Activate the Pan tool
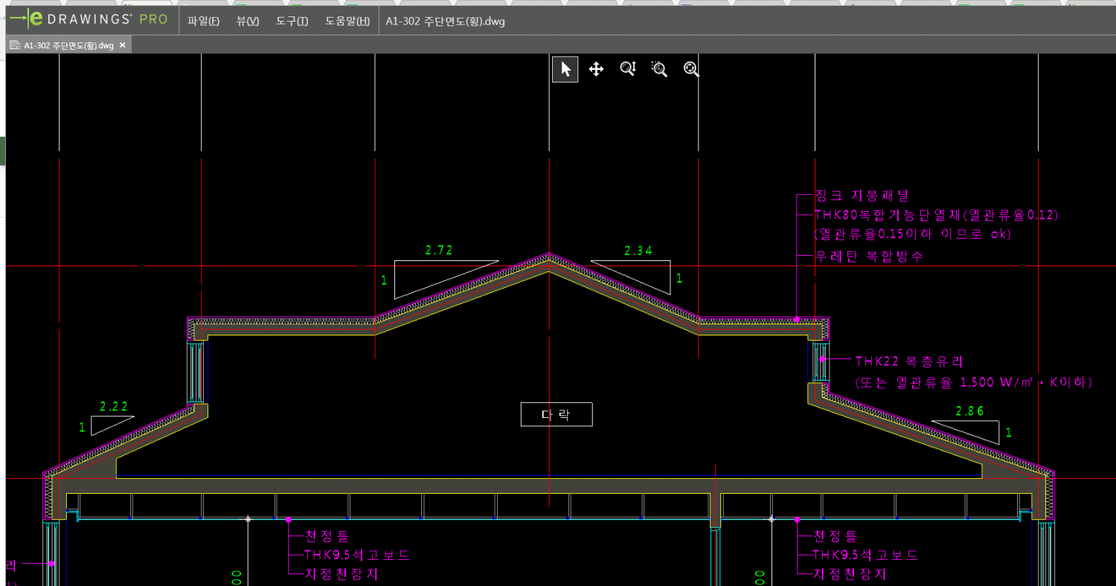This screenshot has height=586, width=1116. [x=596, y=69]
